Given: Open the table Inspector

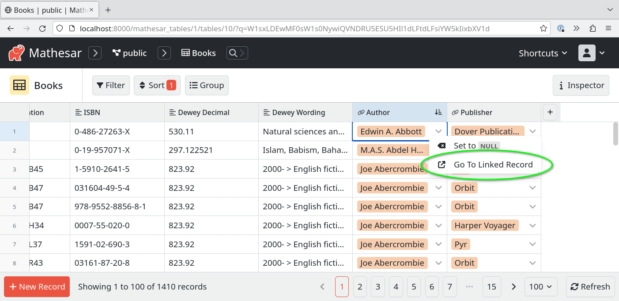Looking at the screenshot, I should tap(581, 85).
